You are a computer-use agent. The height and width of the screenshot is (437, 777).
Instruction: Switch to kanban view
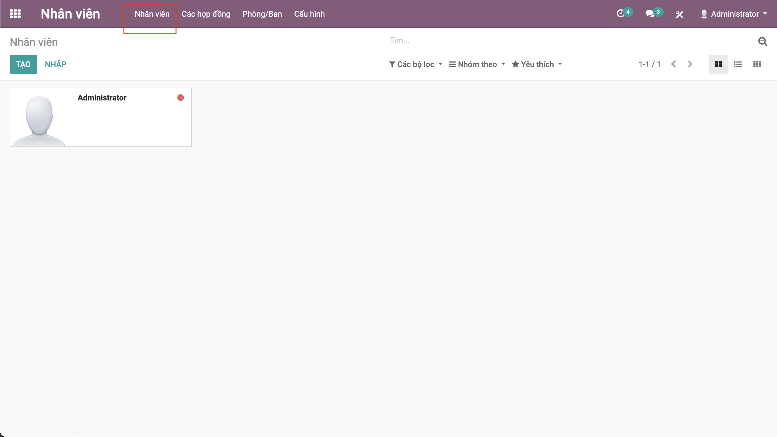point(718,64)
